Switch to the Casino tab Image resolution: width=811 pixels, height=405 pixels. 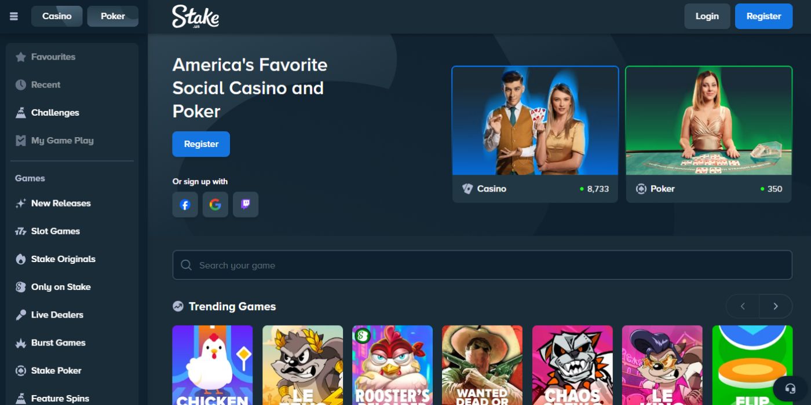coord(57,16)
